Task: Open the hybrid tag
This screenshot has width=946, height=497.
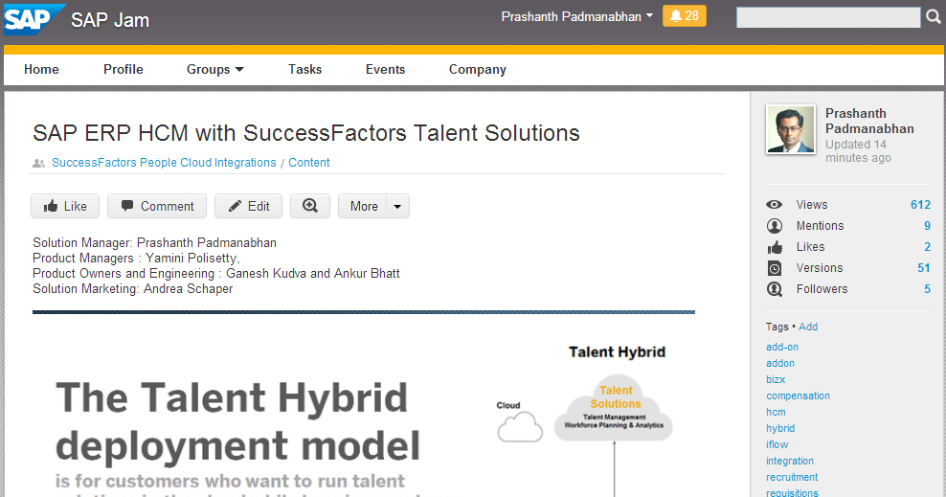Action: pyautogui.click(x=780, y=428)
